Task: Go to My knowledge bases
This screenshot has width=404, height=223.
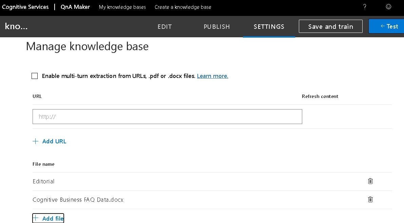Action: click(122, 7)
